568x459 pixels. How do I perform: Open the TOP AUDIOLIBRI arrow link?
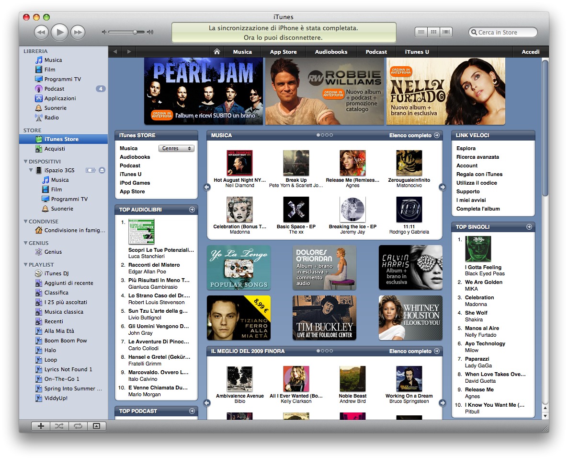pyautogui.click(x=192, y=210)
